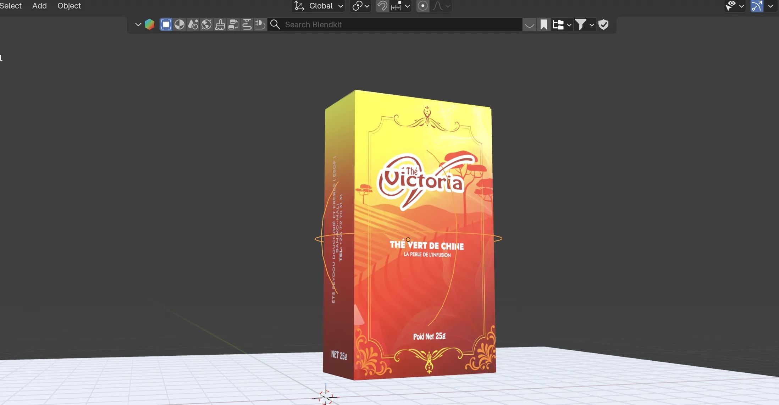Open the proportional editing falloff dropdown
The width and height of the screenshot is (779, 405).
click(441, 6)
